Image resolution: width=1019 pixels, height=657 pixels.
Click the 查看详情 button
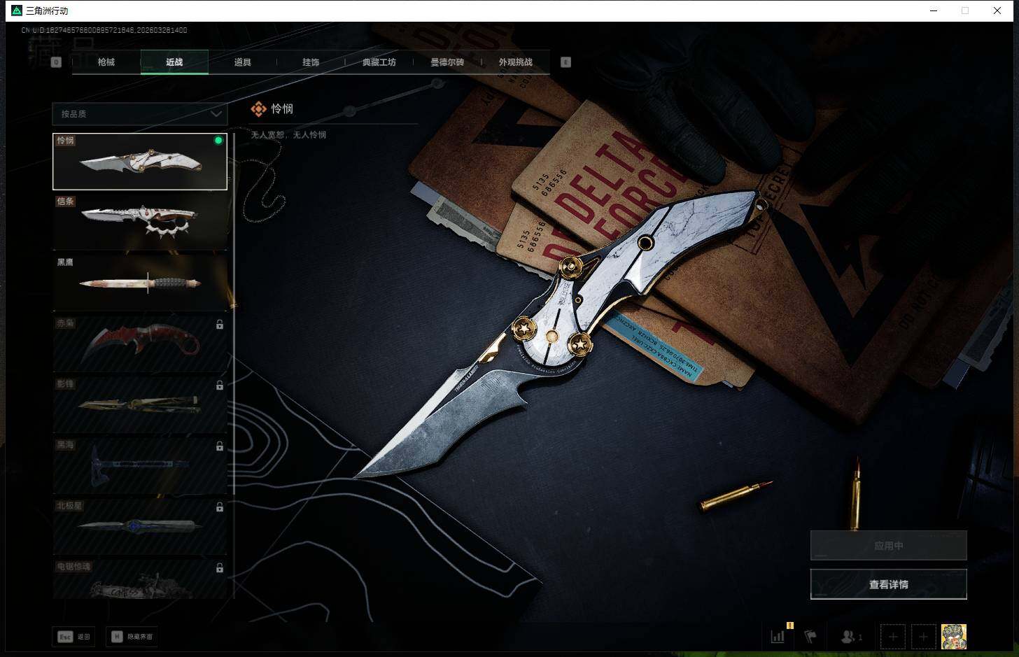pos(888,584)
